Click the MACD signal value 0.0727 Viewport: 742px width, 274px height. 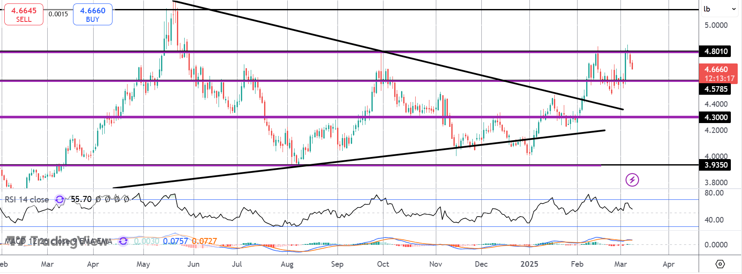click(204, 241)
